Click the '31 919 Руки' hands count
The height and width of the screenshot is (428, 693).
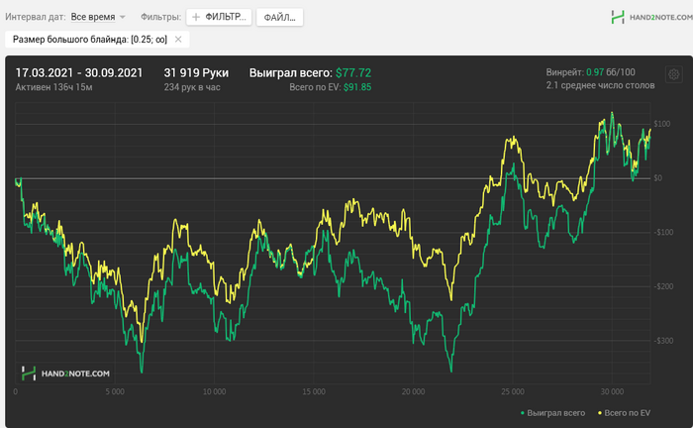click(196, 73)
